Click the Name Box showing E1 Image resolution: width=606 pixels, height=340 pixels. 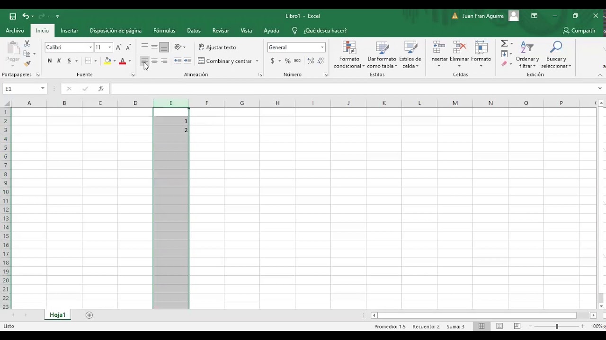pos(24,89)
